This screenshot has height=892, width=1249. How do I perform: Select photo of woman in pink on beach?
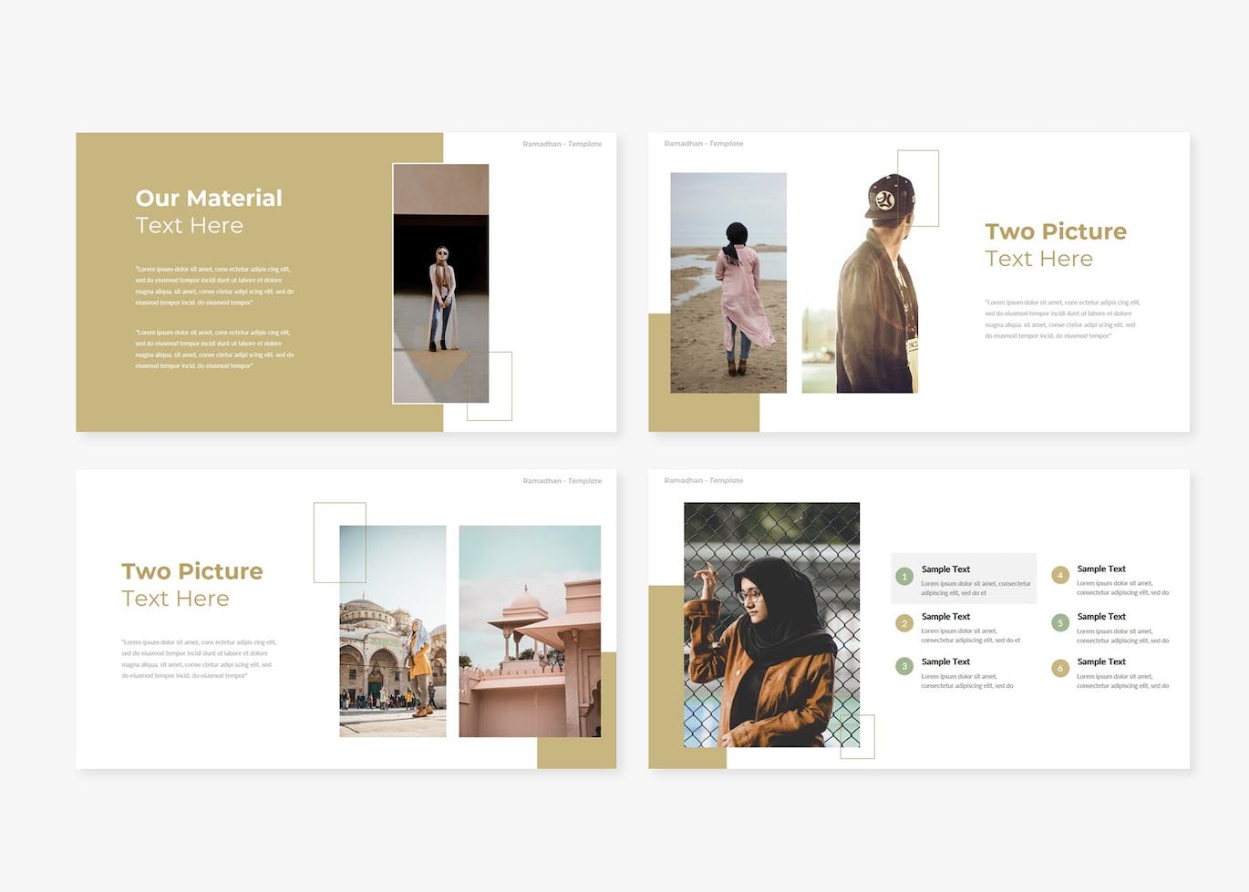tap(728, 282)
